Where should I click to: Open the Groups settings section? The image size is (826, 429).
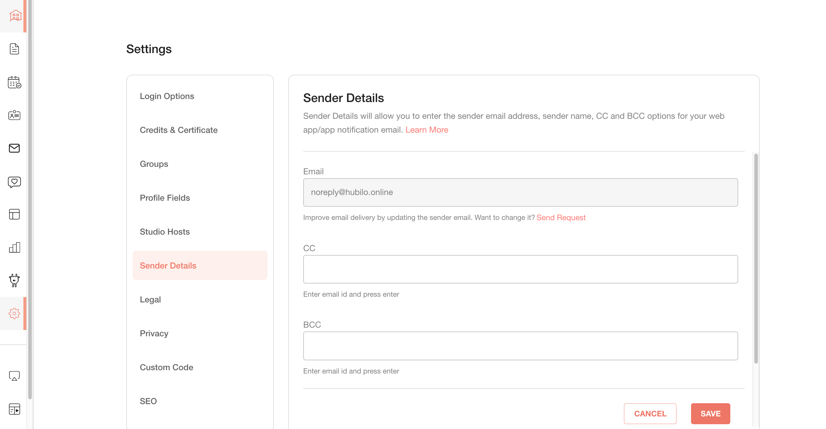point(154,164)
